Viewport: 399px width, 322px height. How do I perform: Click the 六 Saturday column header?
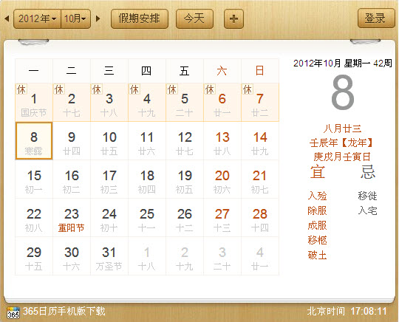click(222, 71)
